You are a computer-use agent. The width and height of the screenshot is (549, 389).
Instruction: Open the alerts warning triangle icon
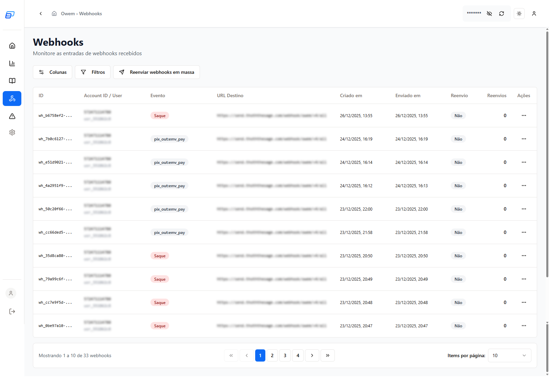click(12, 116)
